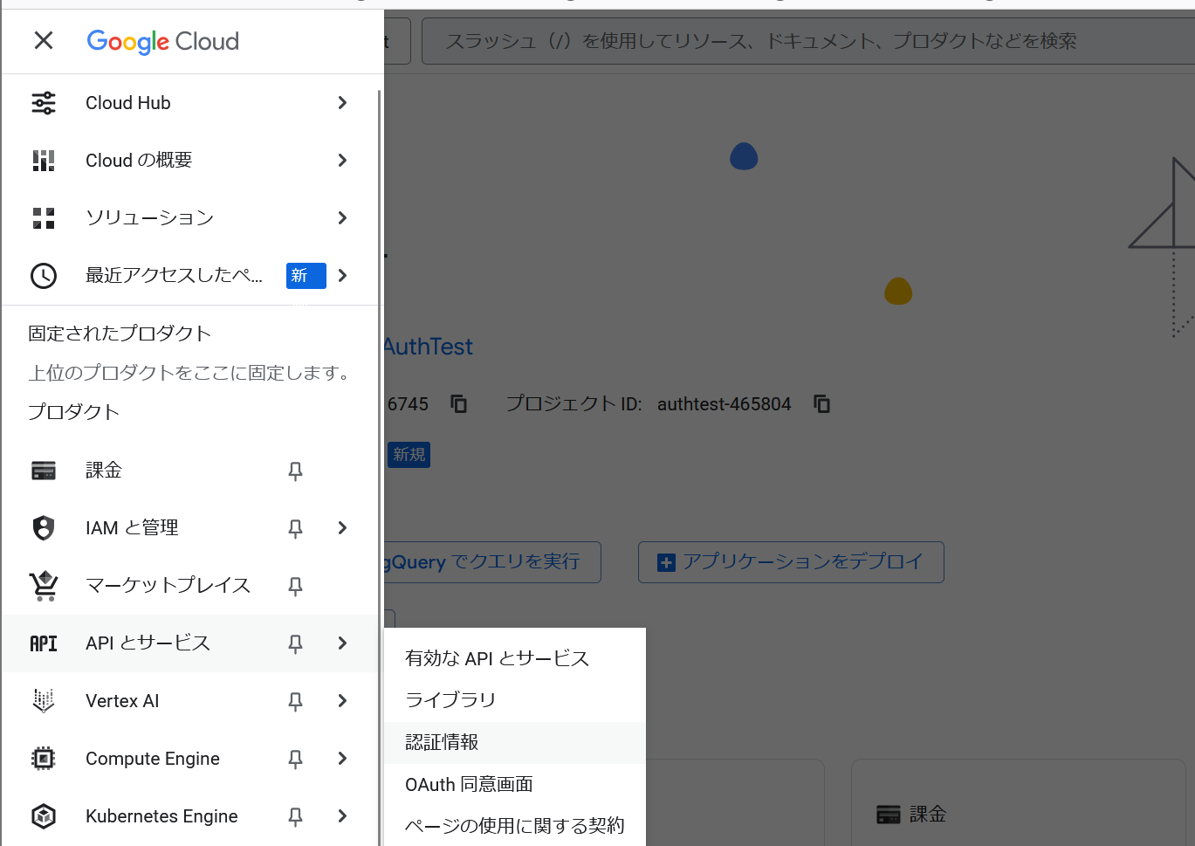Pin IAM と管理 to the top

click(x=296, y=529)
